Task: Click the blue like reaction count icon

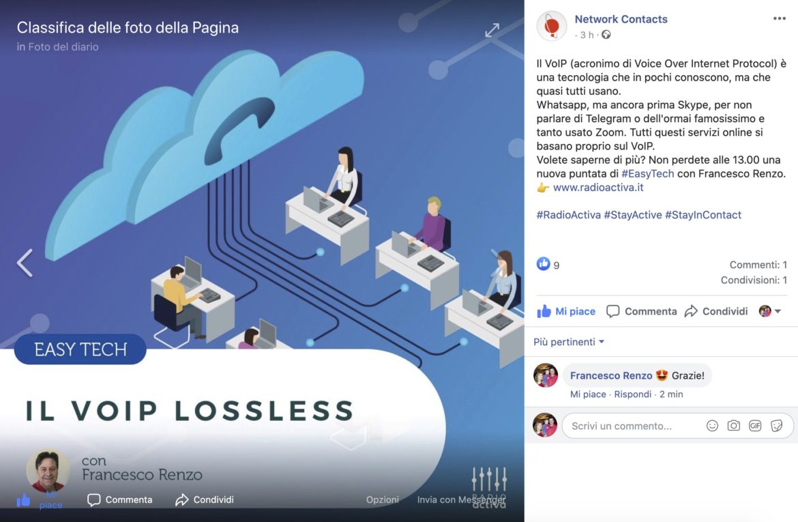Action: tap(543, 264)
